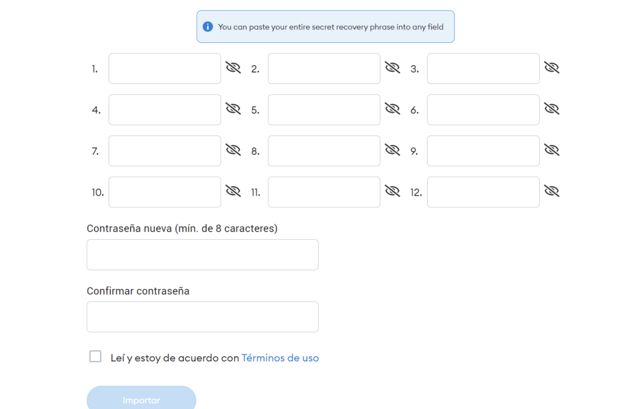Toggle eye icon beside word 3
Viewport: 629px width, 409px height.
pyautogui.click(x=552, y=67)
